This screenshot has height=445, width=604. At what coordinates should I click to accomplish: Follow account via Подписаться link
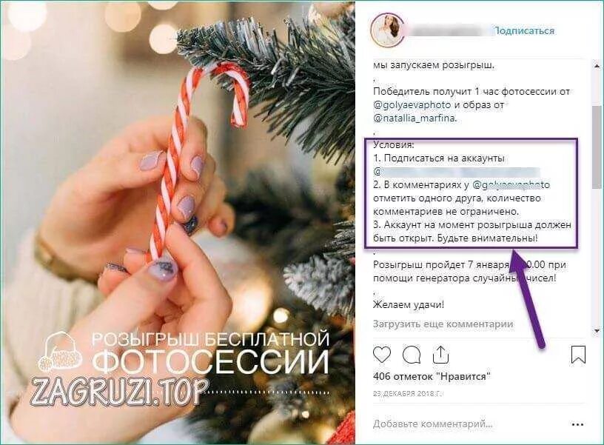(x=524, y=31)
